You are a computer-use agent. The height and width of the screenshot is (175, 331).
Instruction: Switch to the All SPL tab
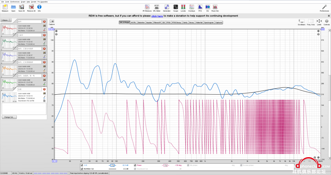point(134,23)
